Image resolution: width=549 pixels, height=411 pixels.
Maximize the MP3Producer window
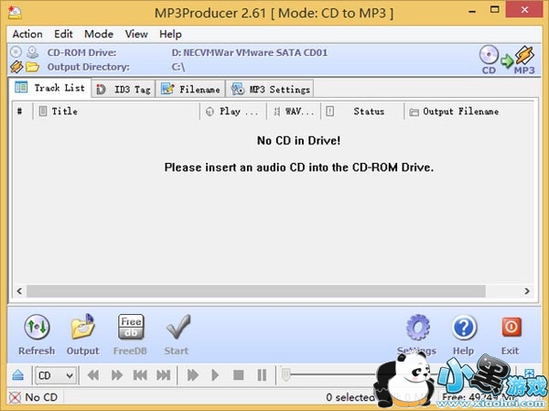tap(495, 10)
